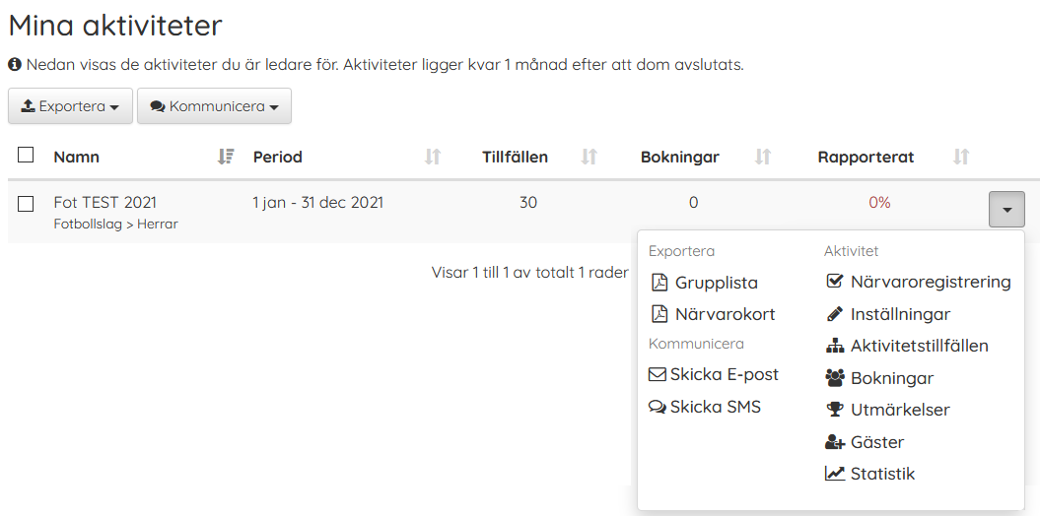The width and height of the screenshot is (1040, 516).
Task: Choose Bokningar in the Aktivitet menu
Action: tap(891, 378)
